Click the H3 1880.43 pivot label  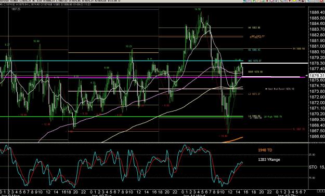[x=254, y=50]
